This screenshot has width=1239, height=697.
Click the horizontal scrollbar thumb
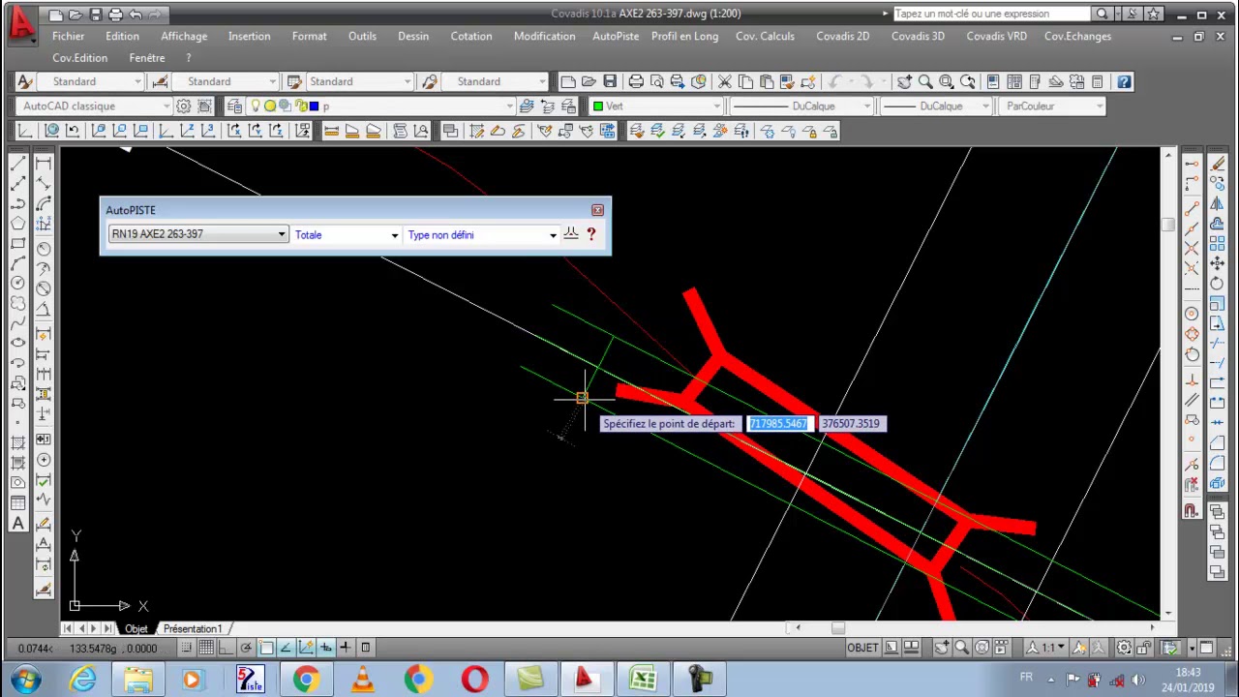click(838, 628)
